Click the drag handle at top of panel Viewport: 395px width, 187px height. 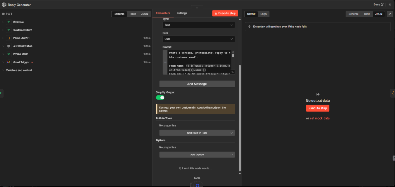coord(197,8)
